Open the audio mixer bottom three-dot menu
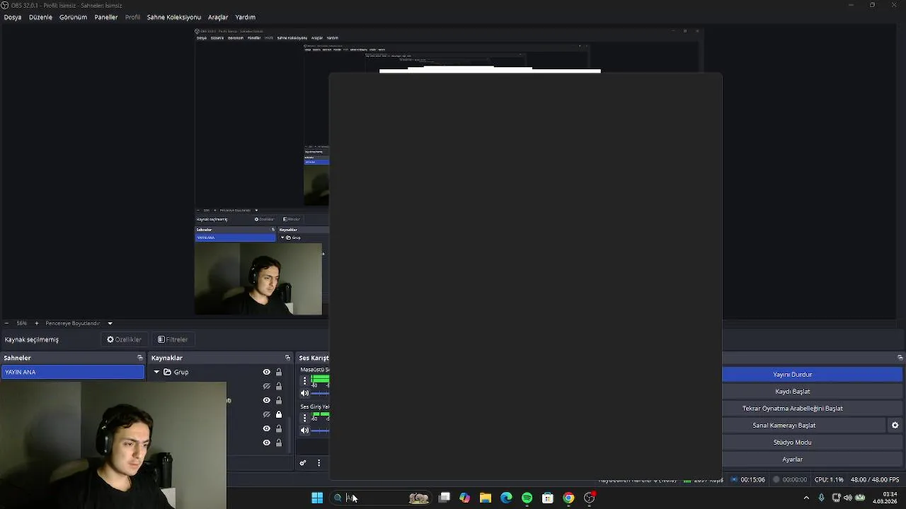906x509 pixels. pyautogui.click(x=319, y=463)
